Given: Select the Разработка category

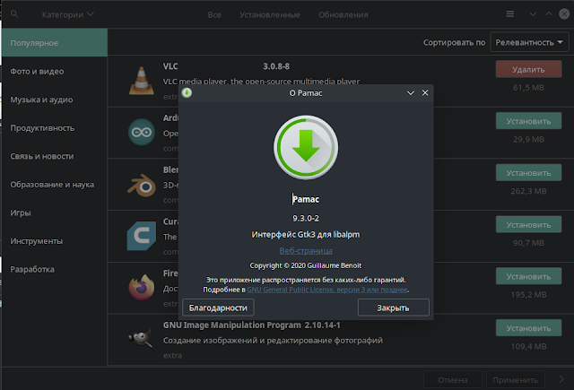Looking at the screenshot, I should pos(55,269).
